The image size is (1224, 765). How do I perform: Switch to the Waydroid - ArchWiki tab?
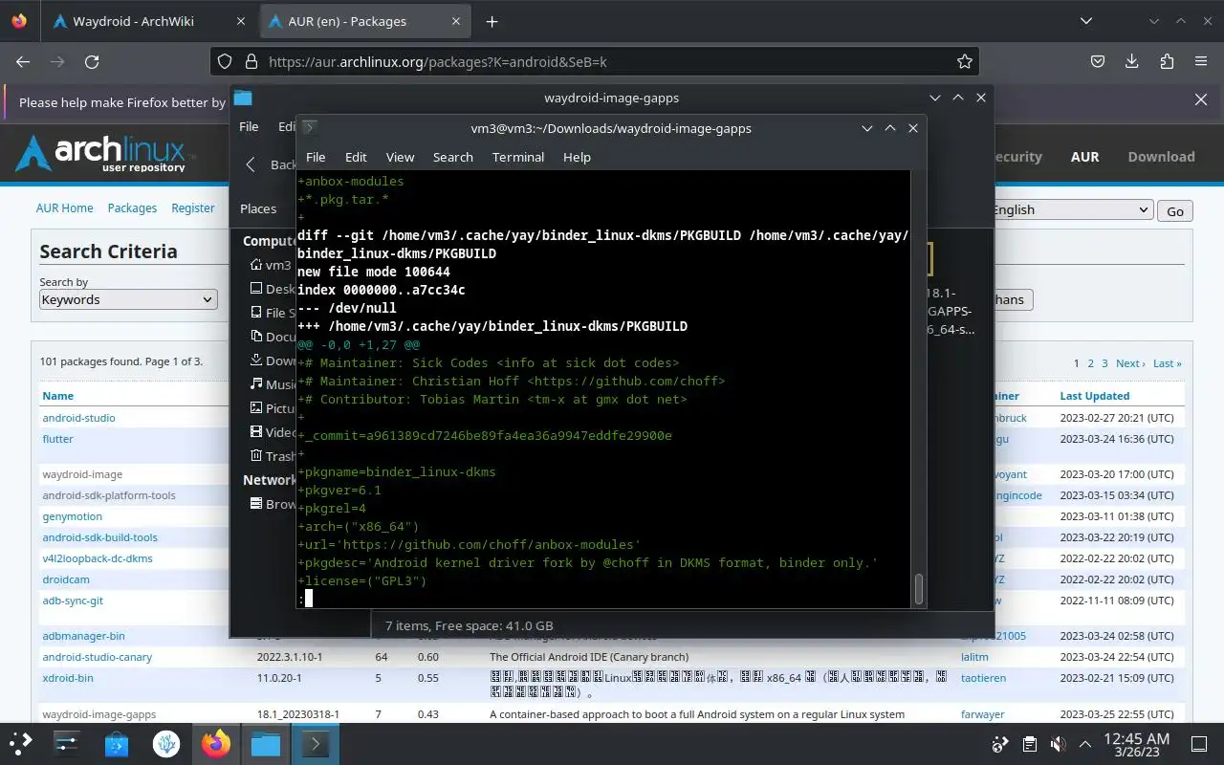click(133, 21)
